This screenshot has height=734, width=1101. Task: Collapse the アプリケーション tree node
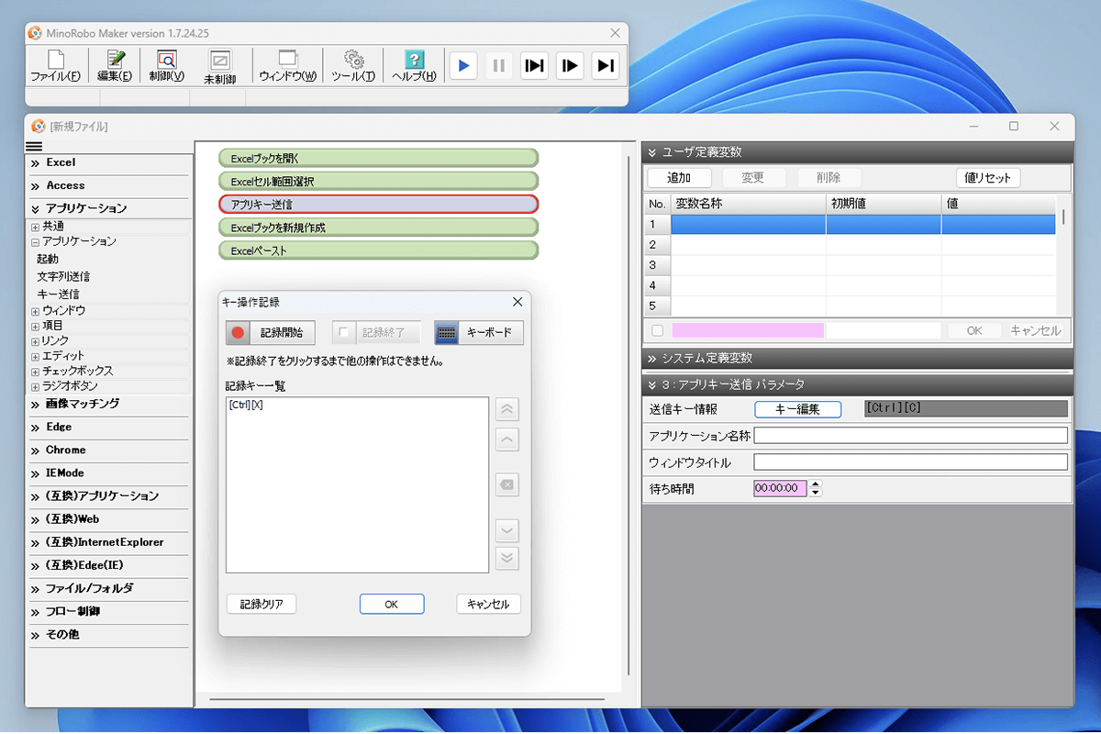[35, 242]
